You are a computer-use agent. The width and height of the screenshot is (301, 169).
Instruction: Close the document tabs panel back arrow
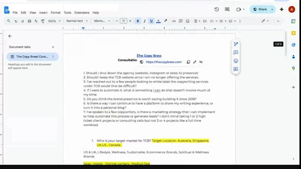pos(10,36)
